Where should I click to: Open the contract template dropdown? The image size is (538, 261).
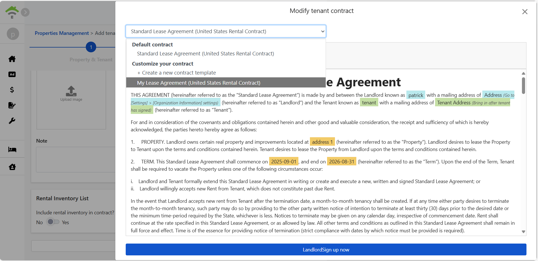[x=226, y=31]
